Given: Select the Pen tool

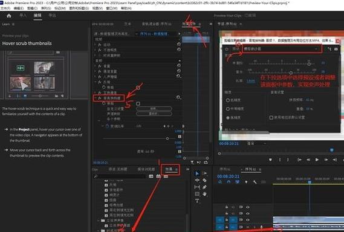Looking at the screenshot, I should point(204,187).
